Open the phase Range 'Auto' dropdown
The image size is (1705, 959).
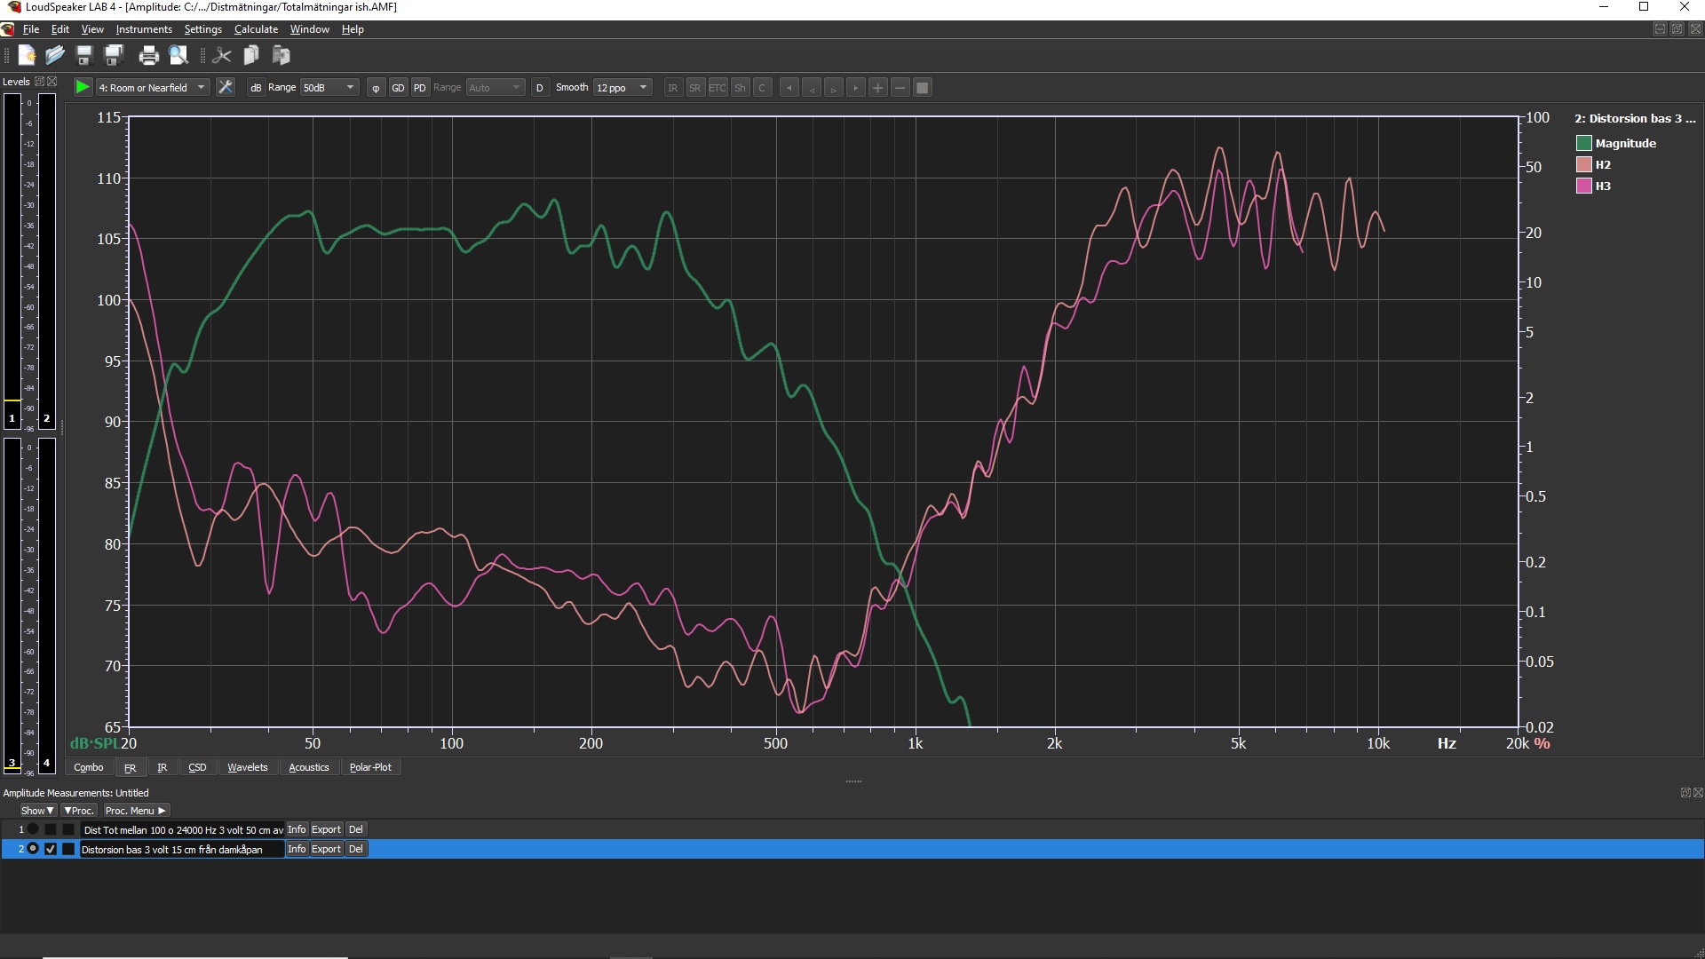point(496,87)
